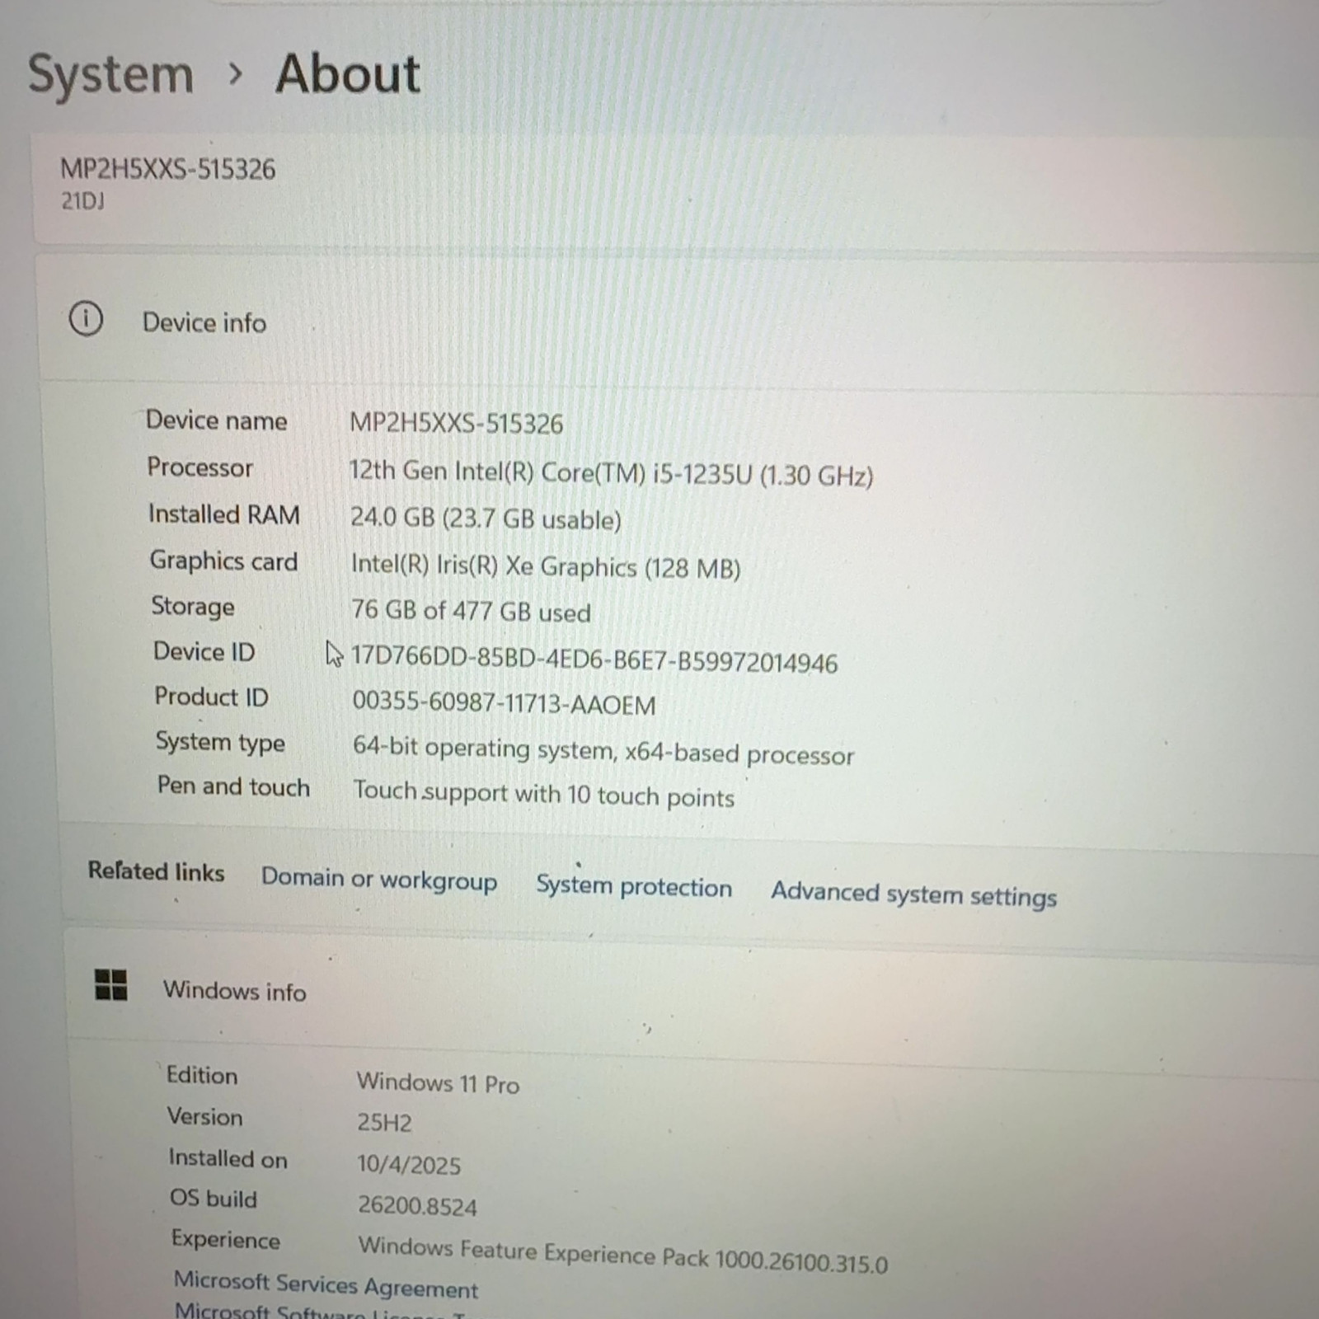Click the Device ID value 17D766DD-85BD-4ED6
Viewport: 1319px width, 1319px height.
594,659
